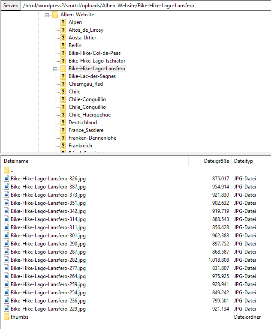Image resolution: width=271 pixels, height=329 pixels.
Task: Click the server remote path input field
Action: pyautogui.click(x=146, y=6)
